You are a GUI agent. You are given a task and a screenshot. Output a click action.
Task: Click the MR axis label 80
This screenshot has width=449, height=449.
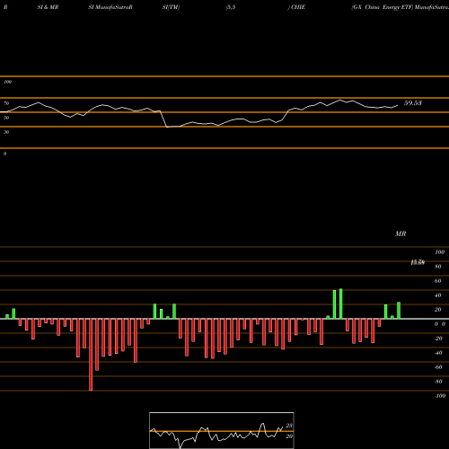point(437,267)
